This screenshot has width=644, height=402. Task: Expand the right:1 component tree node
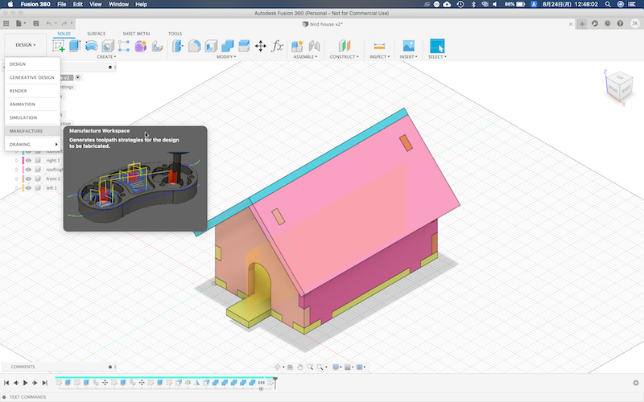pyautogui.click(x=16, y=160)
